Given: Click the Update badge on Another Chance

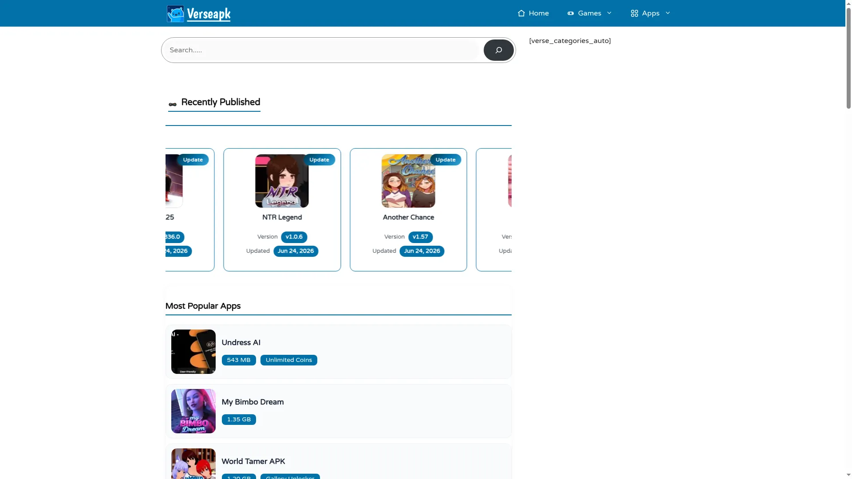Looking at the screenshot, I should (x=446, y=160).
